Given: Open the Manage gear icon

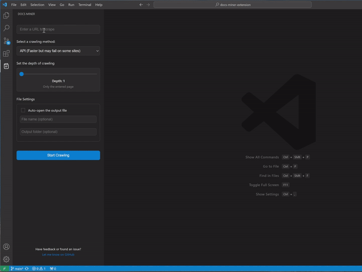Looking at the screenshot, I should [6, 259].
